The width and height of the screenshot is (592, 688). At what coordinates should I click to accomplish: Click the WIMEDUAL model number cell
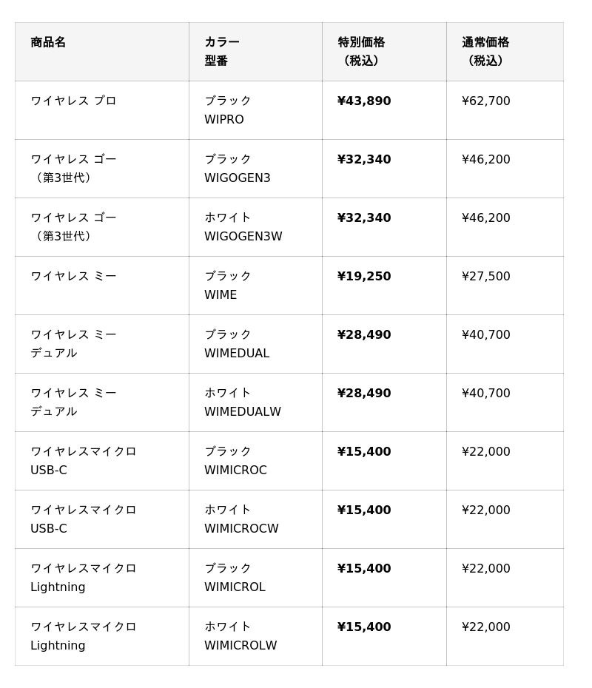click(x=237, y=354)
